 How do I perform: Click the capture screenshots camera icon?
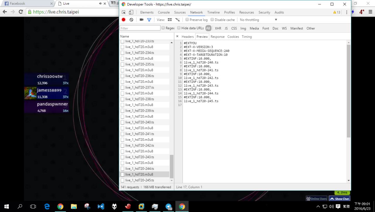point(142,20)
